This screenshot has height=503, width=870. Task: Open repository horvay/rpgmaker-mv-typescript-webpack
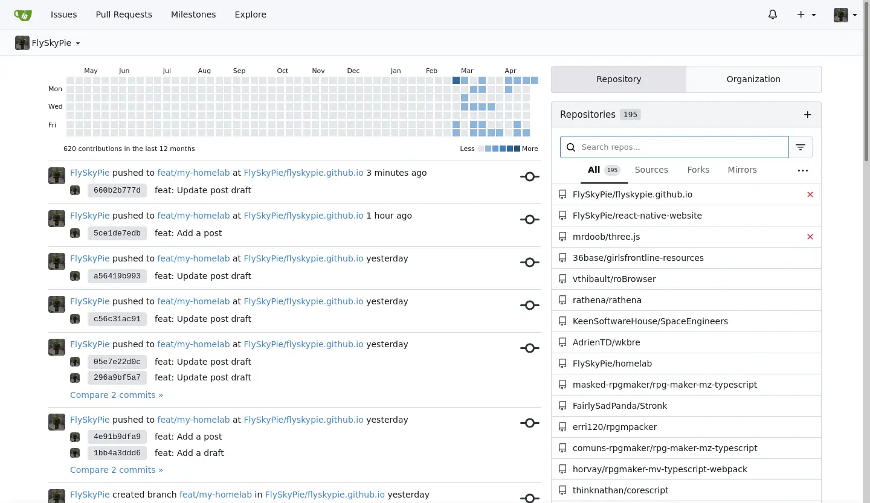660,469
